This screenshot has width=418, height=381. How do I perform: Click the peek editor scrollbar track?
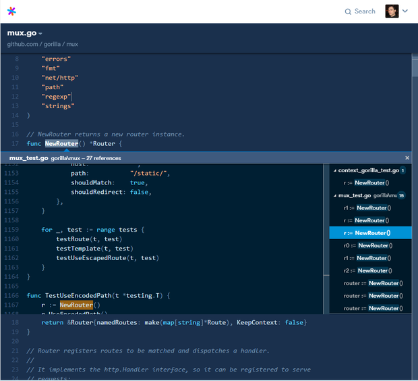pos(326,238)
